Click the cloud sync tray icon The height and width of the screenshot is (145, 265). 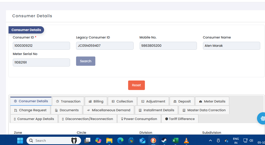click(226, 140)
